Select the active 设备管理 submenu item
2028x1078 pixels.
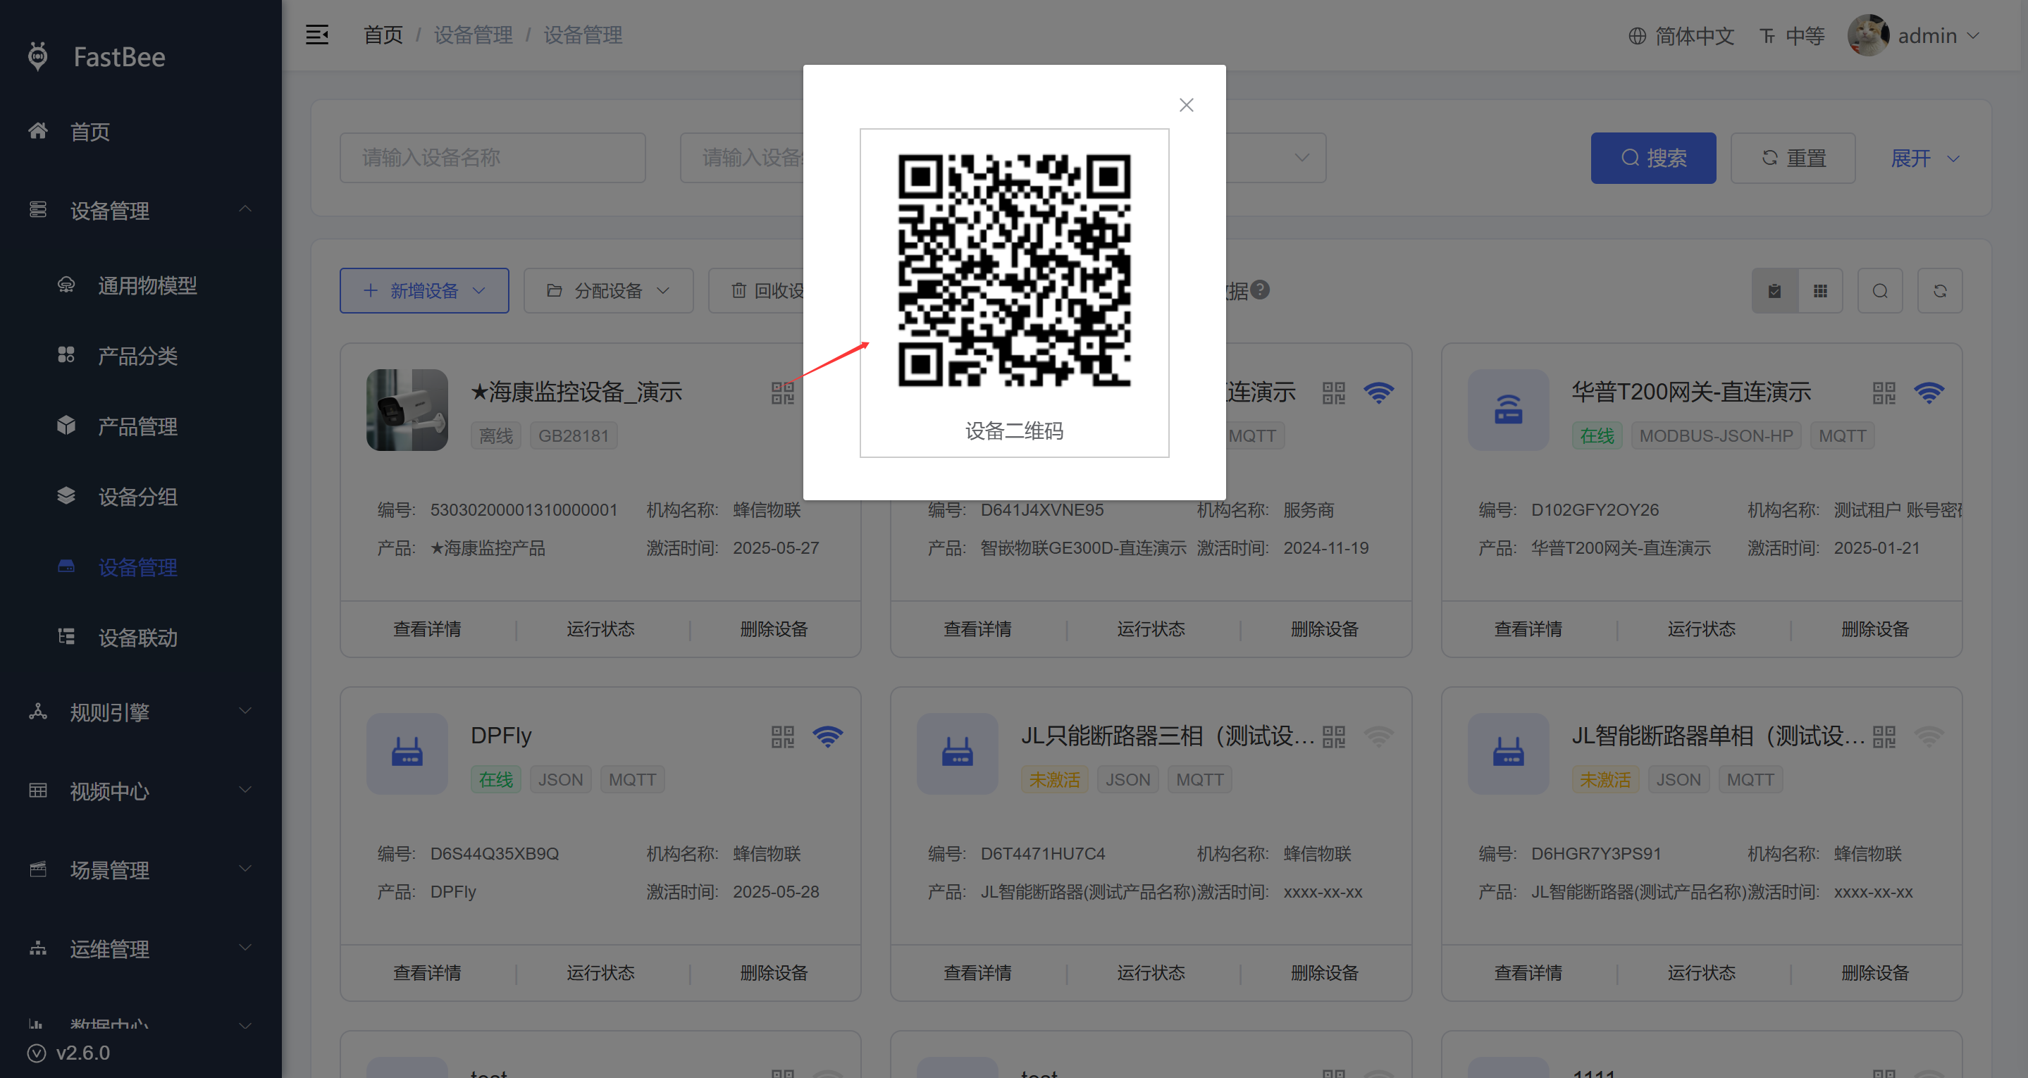tap(141, 567)
